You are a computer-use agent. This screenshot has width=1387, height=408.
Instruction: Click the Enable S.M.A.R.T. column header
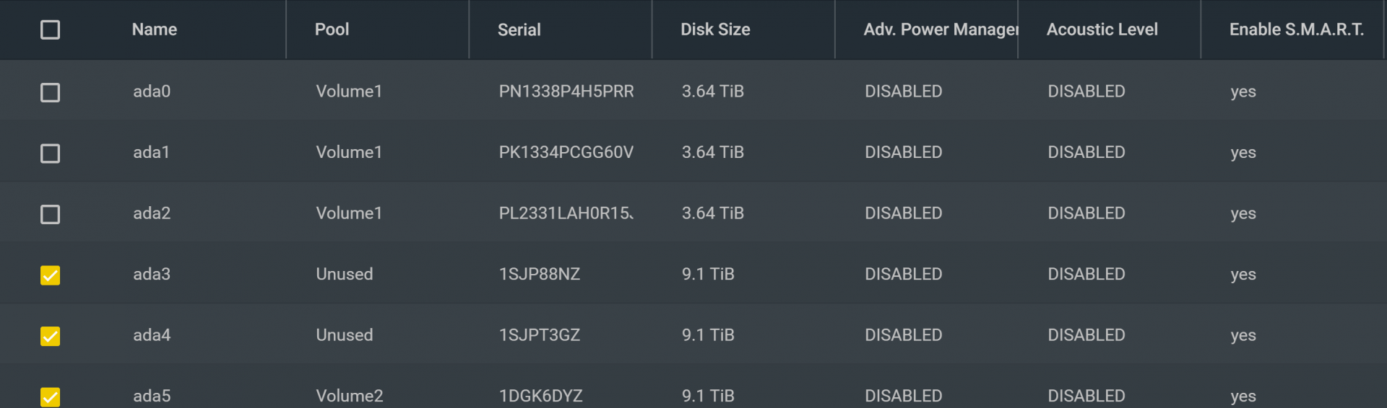click(1297, 30)
